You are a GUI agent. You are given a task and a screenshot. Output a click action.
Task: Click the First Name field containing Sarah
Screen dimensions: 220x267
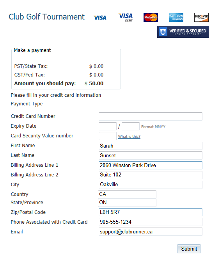(151, 146)
